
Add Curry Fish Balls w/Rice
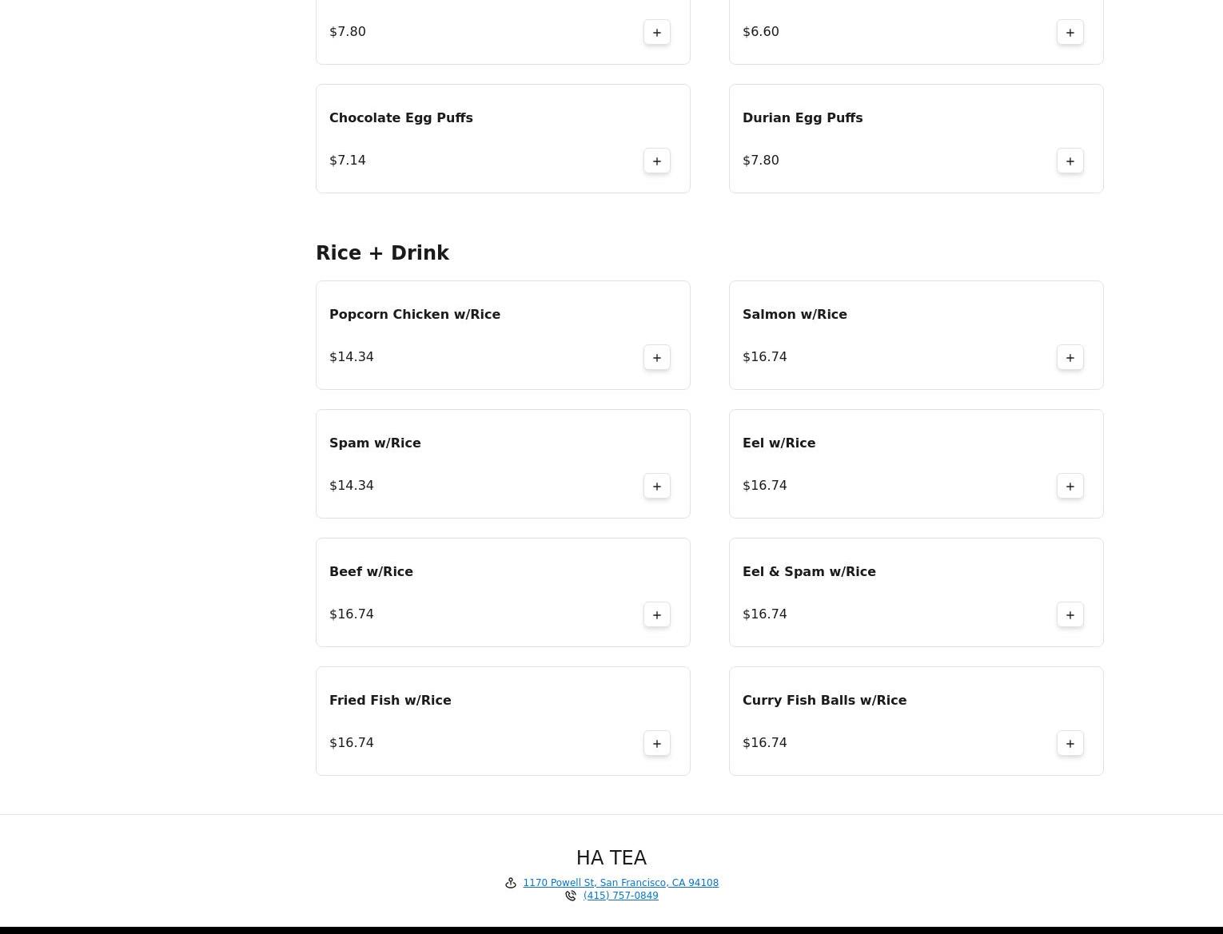pyautogui.click(x=1070, y=743)
